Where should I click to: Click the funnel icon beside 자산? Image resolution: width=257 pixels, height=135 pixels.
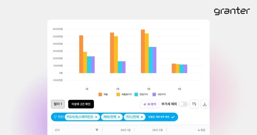(x=55, y=117)
